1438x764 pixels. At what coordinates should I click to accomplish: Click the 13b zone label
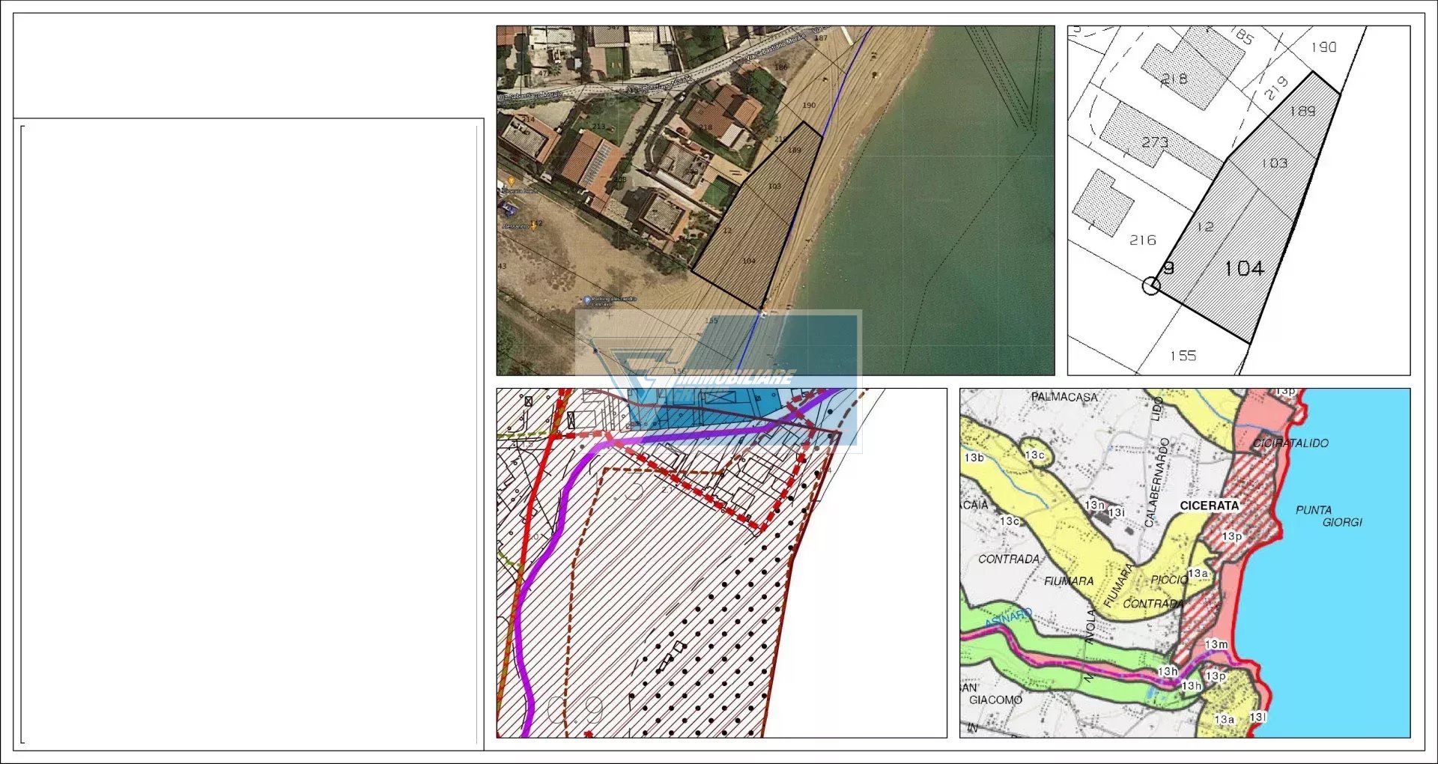974,457
